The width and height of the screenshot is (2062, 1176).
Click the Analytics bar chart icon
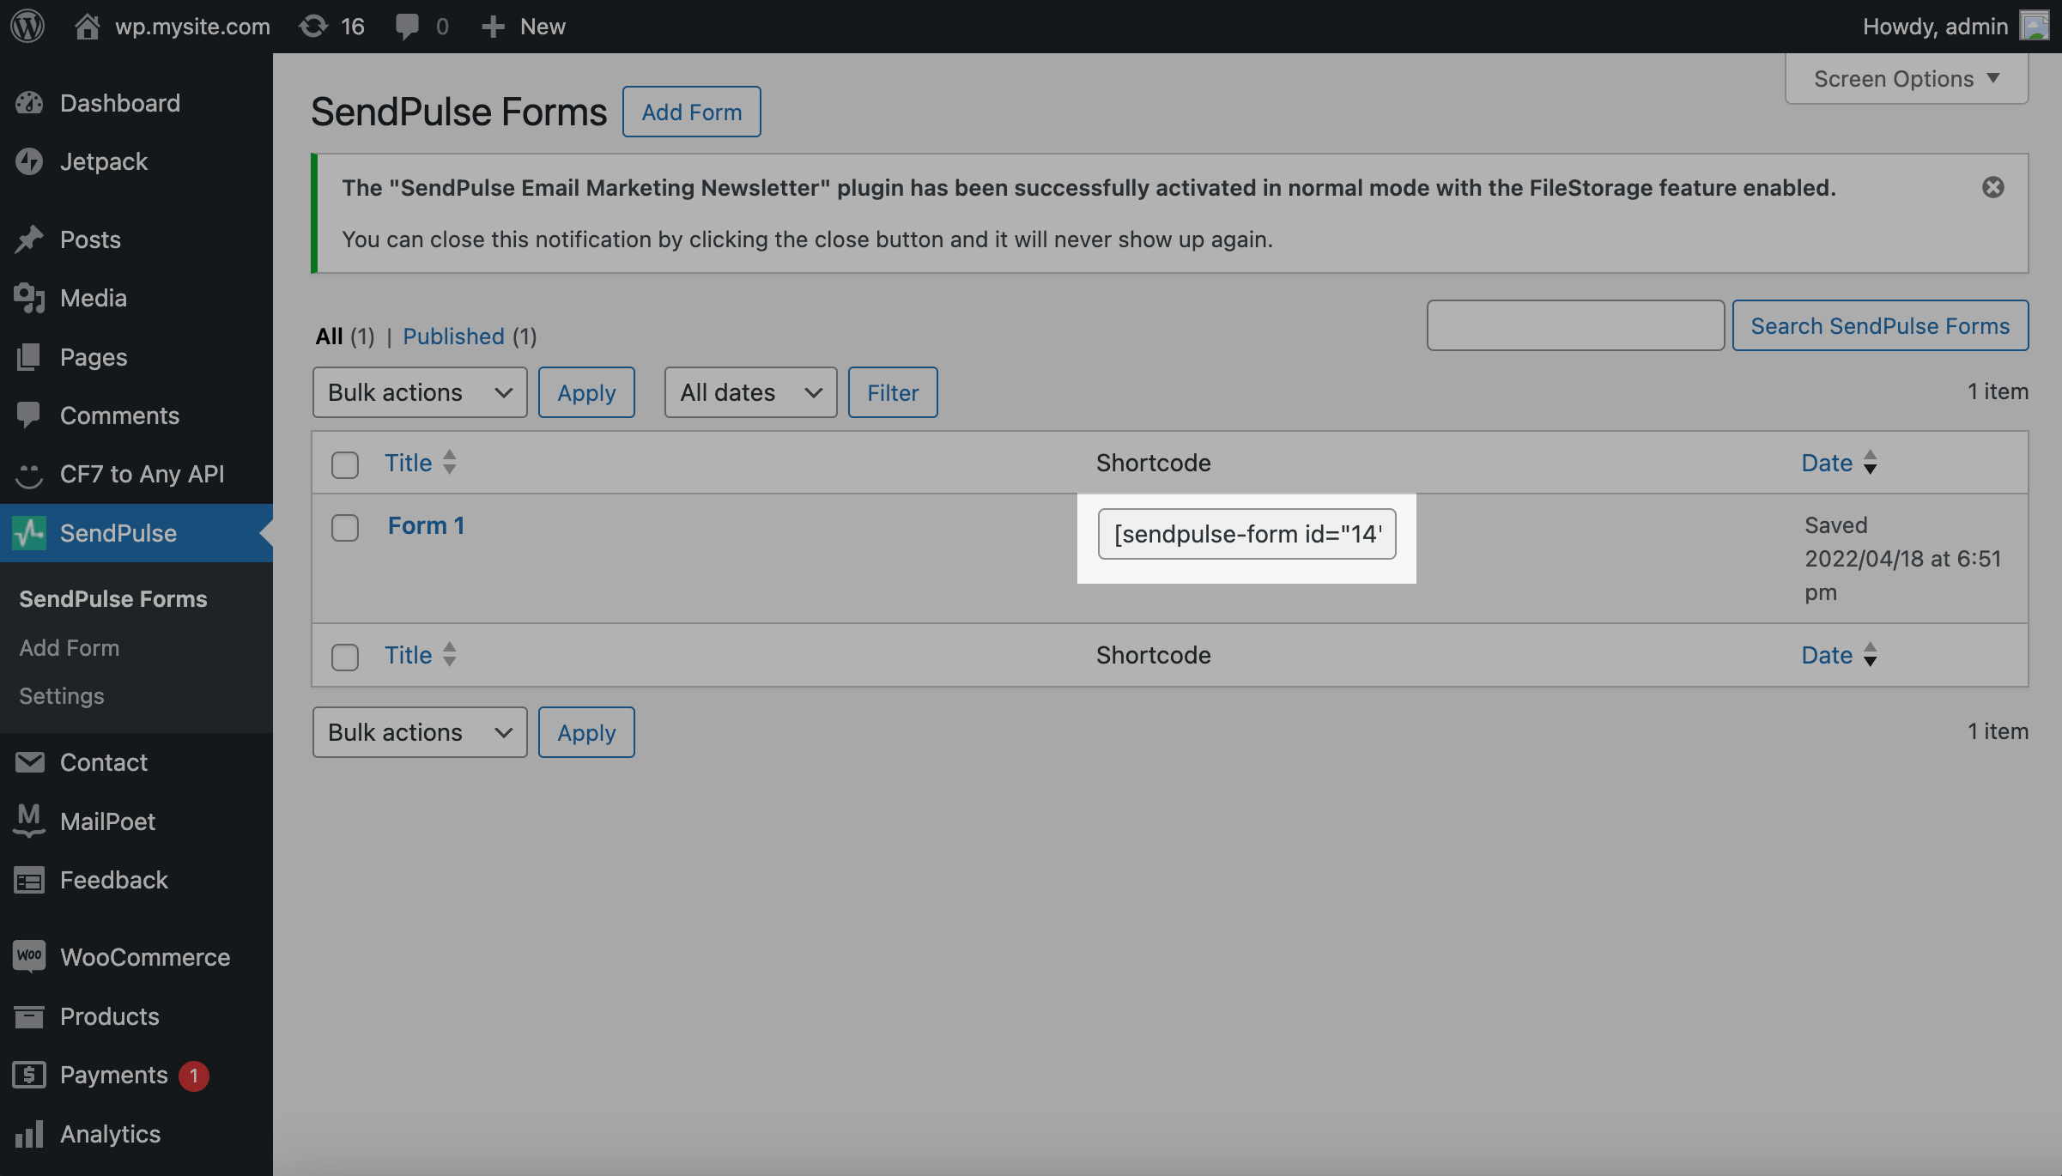pyautogui.click(x=29, y=1134)
